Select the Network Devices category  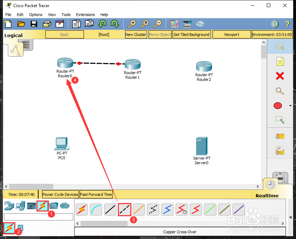(9, 206)
